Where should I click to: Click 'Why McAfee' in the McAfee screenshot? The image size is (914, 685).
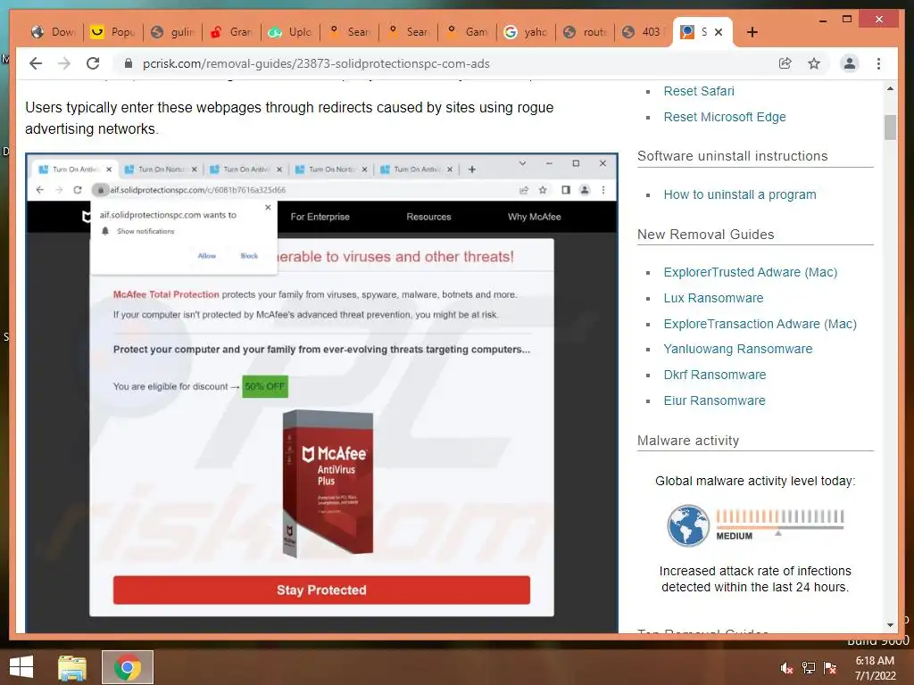point(534,217)
